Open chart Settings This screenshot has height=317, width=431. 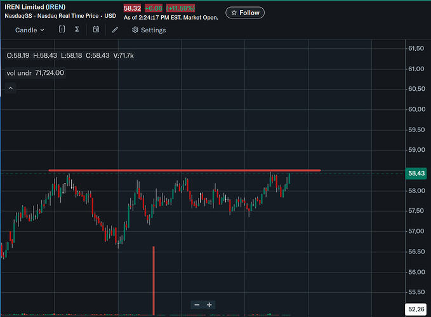pos(149,30)
